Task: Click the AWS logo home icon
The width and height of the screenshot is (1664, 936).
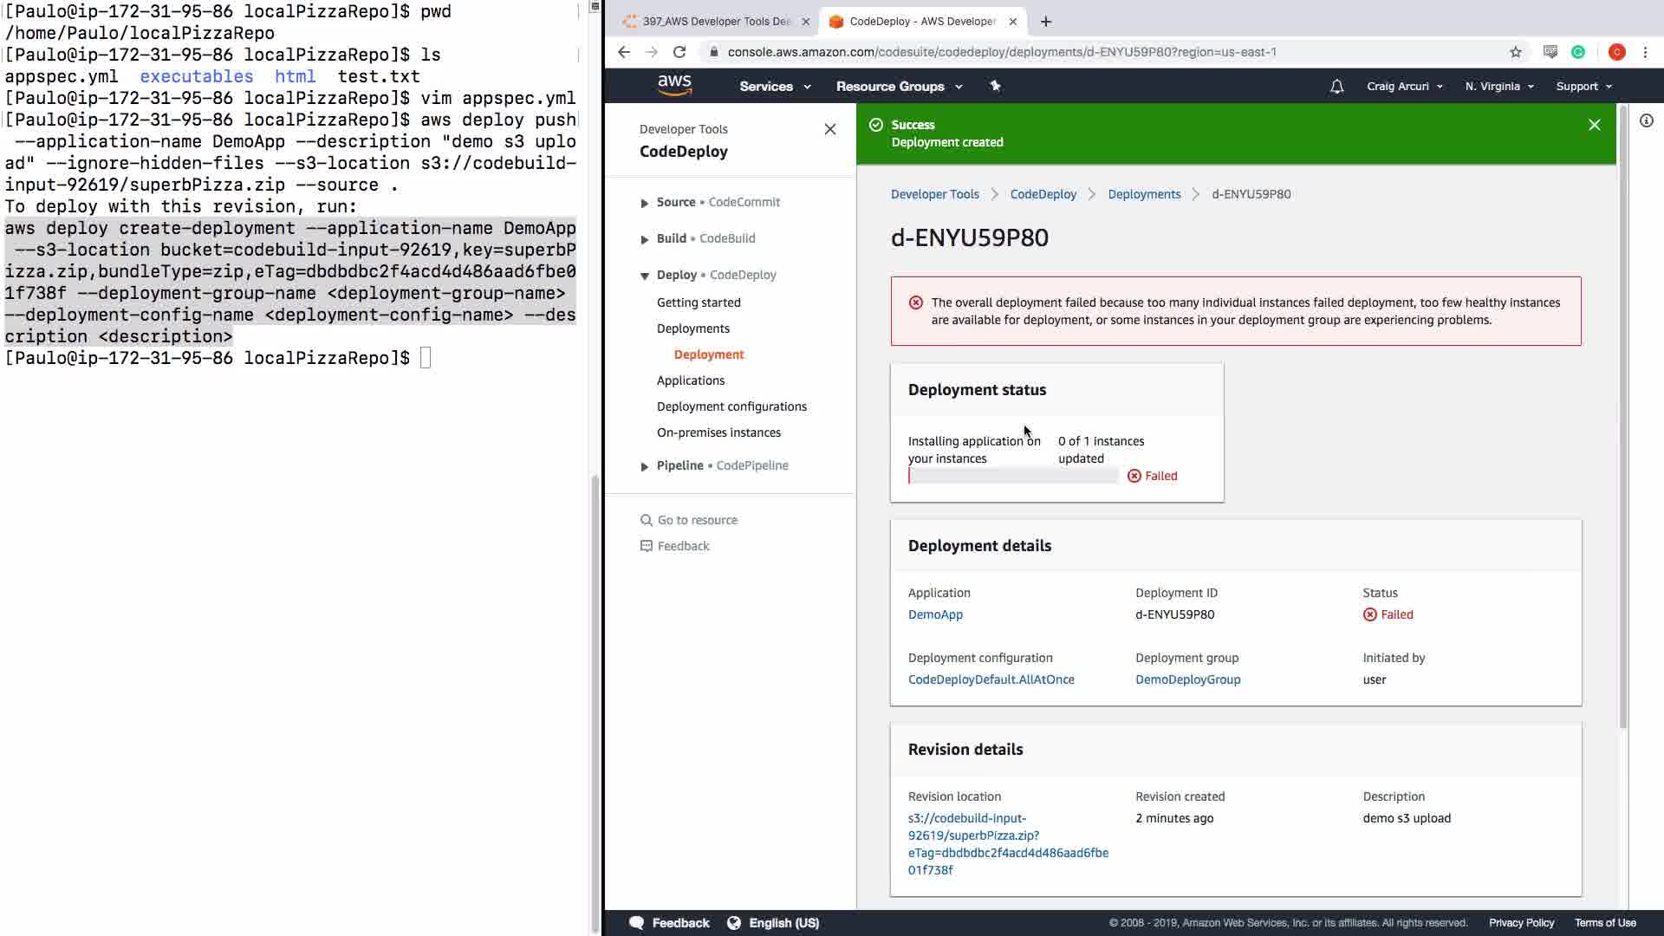Action: pos(674,85)
